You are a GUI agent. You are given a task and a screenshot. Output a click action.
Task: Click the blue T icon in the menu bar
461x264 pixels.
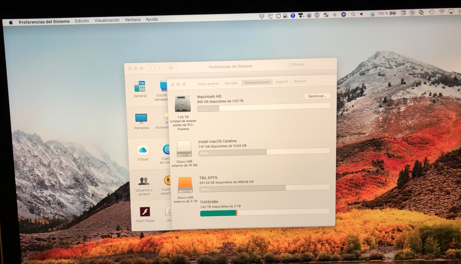(293, 15)
